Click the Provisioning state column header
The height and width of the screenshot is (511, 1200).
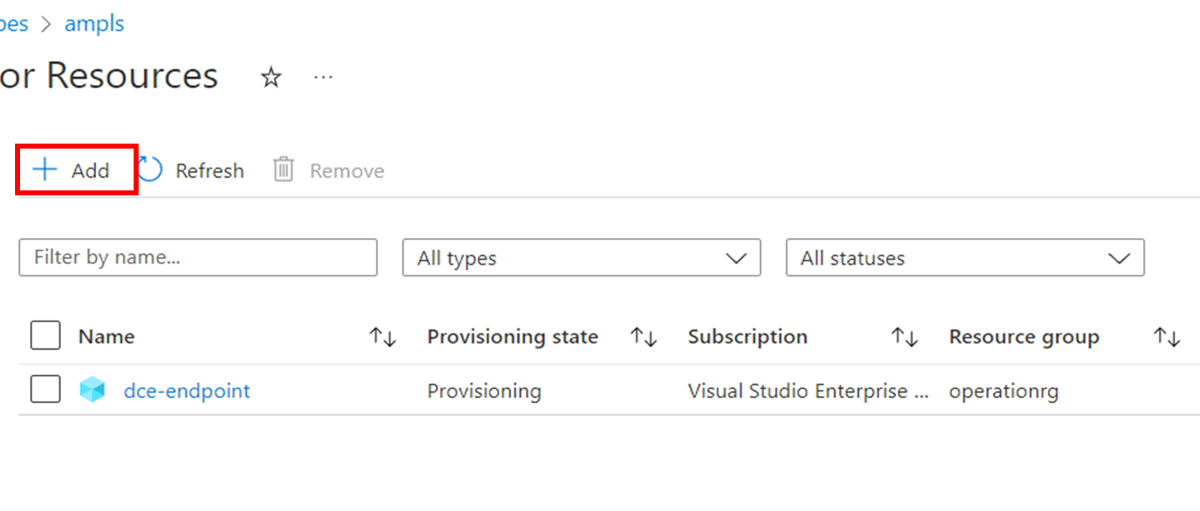[x=512, y=336]
